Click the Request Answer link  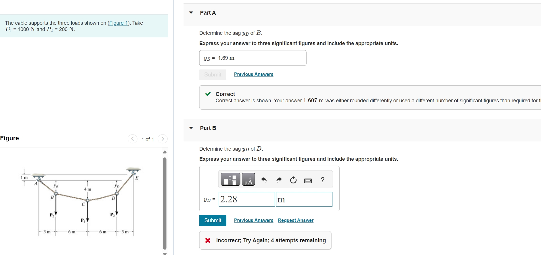pyautogui.click(x=296, y=221)
